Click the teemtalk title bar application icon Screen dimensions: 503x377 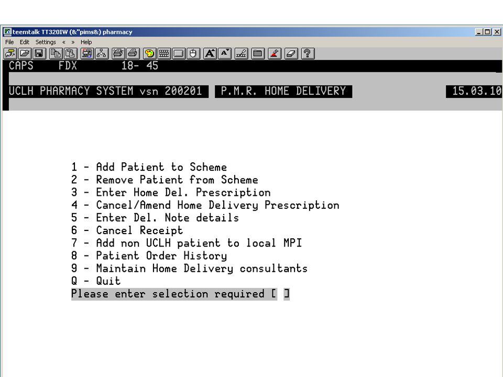click(x=7, y=32)
